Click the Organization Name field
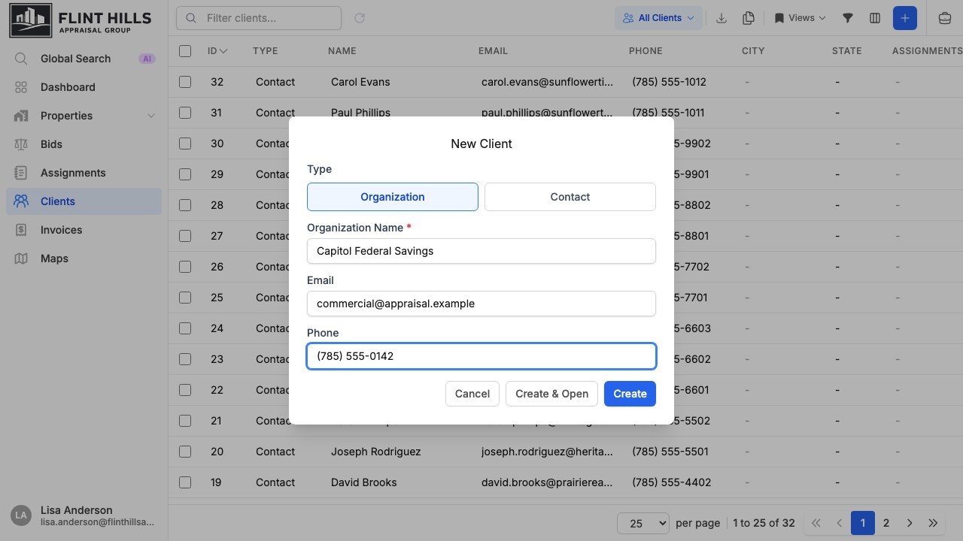This screenshot has height=541, width=963. click(x=481, y=251)
